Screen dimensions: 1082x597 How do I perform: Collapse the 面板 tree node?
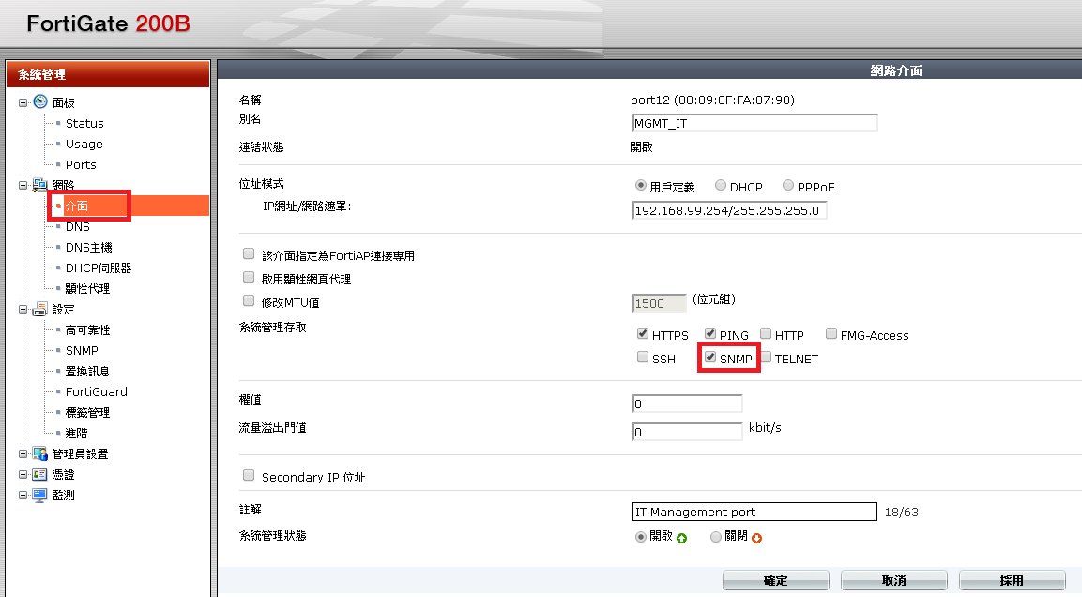(x=23, y=103)
